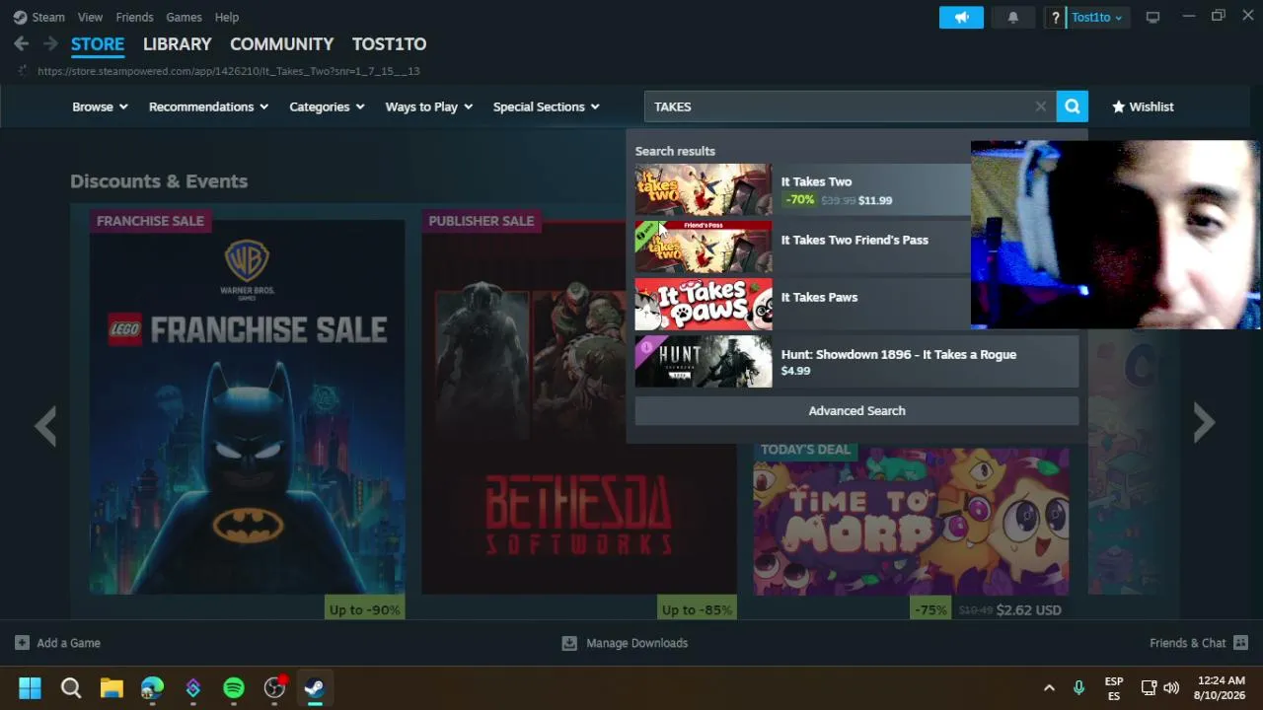Image resolution: width=1263 pixels, height=710 pixels.
Task: Enter Big Picture mode via monitor icon
Action: [1152, 17]
